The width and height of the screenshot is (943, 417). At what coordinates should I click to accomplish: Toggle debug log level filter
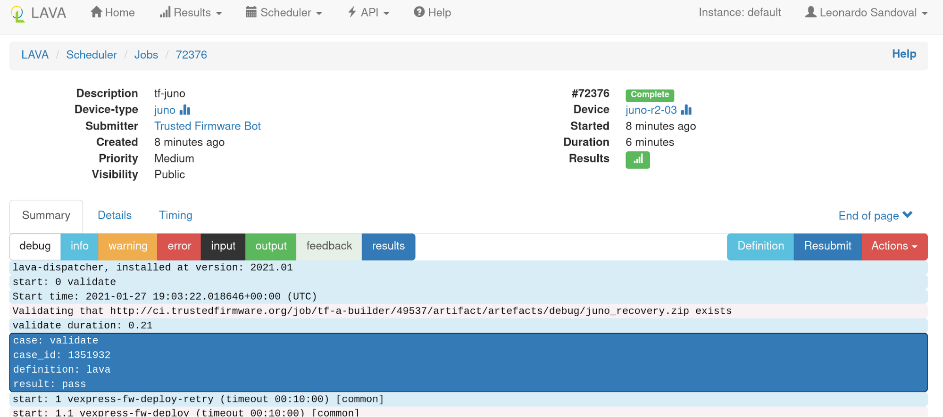[x=35, y=246]
